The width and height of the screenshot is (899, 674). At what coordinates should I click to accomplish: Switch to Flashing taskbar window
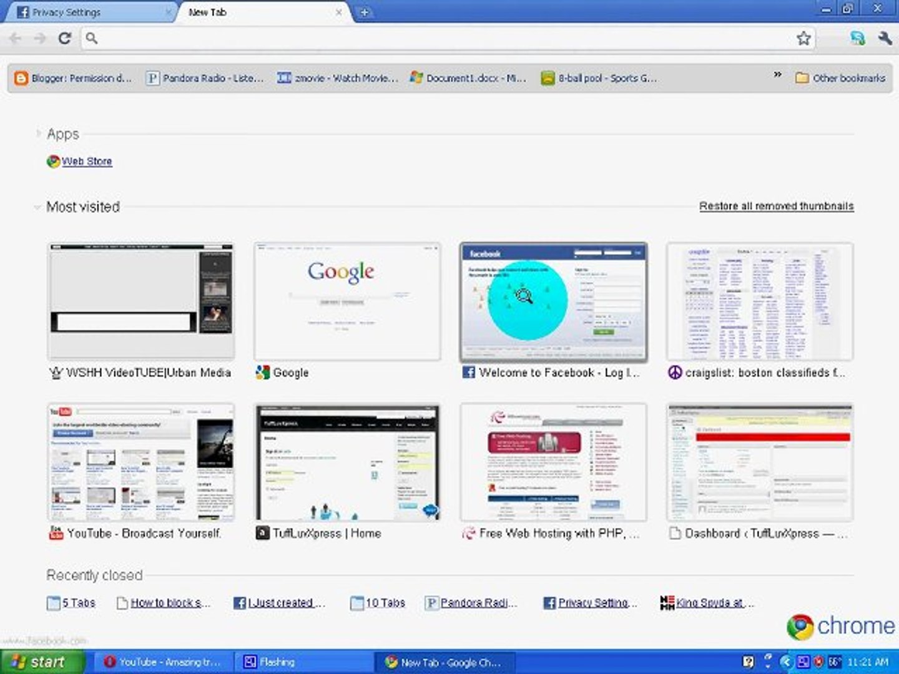click(303, 662)
